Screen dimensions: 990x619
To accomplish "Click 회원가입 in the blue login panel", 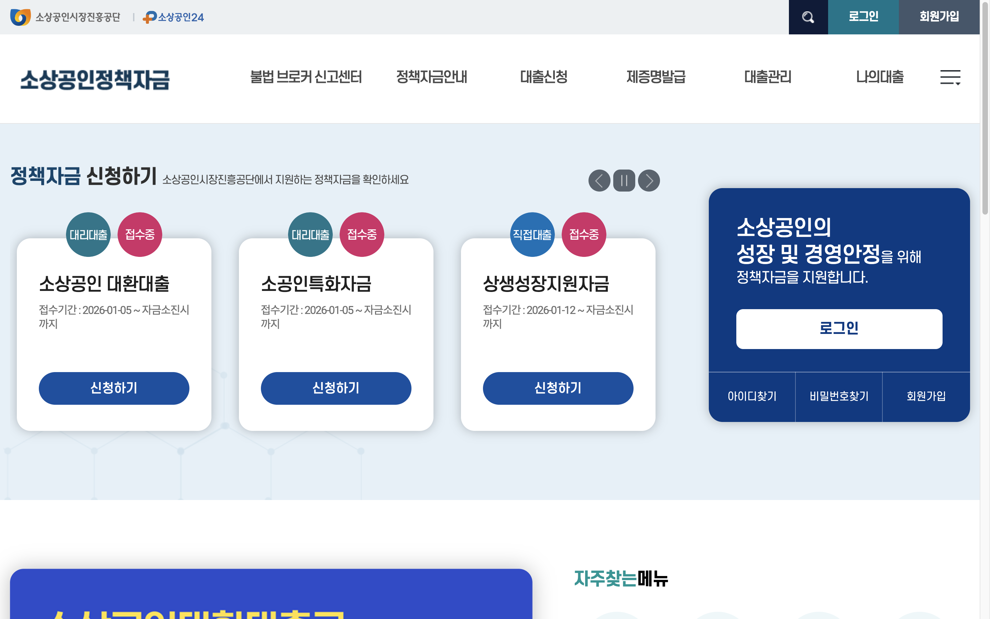I will tap(926, 396).
